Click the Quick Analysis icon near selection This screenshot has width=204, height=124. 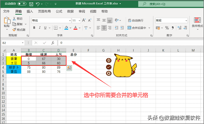tap(69, 68)
